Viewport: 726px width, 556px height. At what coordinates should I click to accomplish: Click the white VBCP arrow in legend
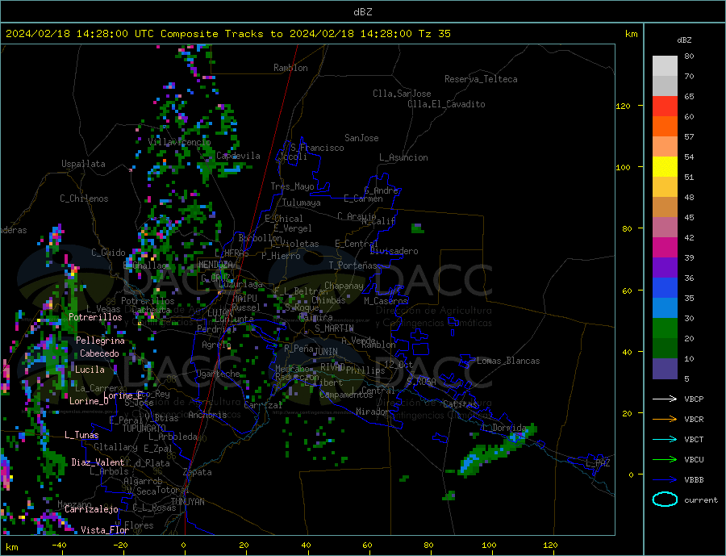click(x=665, y=399)
